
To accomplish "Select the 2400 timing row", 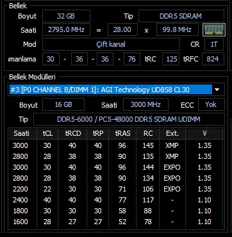I will [116, 200].
